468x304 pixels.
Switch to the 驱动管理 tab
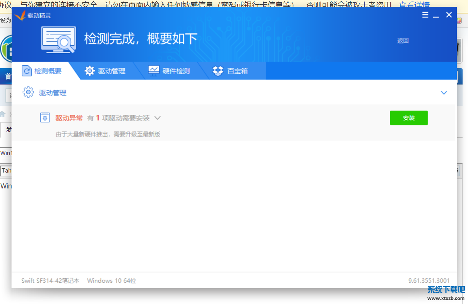(111, 71)
